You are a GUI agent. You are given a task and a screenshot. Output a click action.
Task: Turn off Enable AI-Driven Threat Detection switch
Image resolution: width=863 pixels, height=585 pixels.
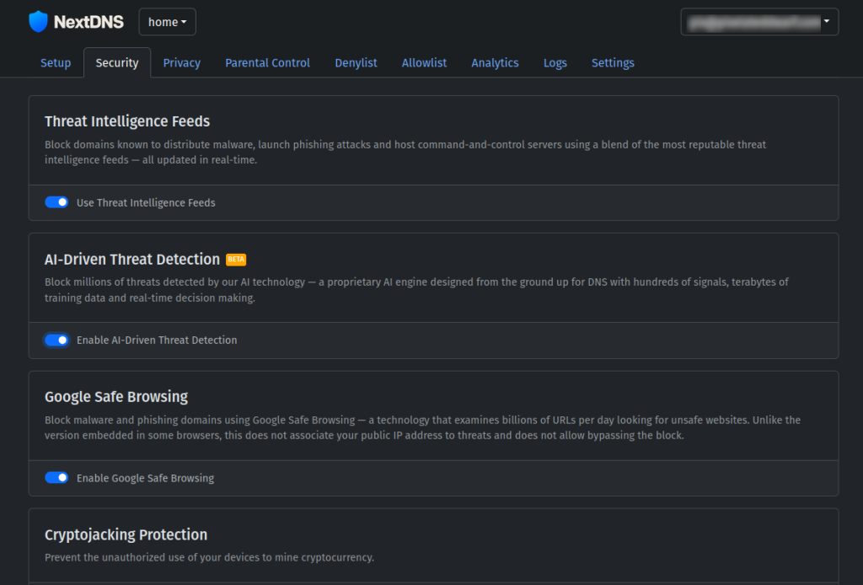pos(56,340)
